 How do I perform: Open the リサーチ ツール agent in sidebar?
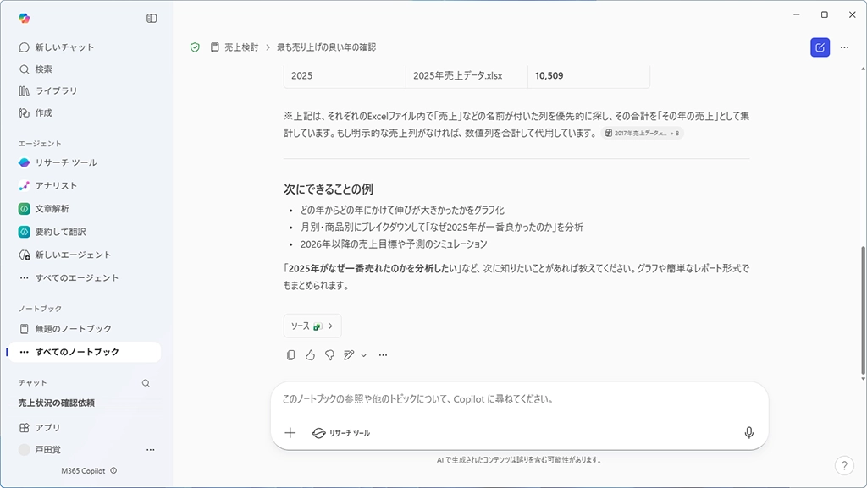[x=66, y=162]
